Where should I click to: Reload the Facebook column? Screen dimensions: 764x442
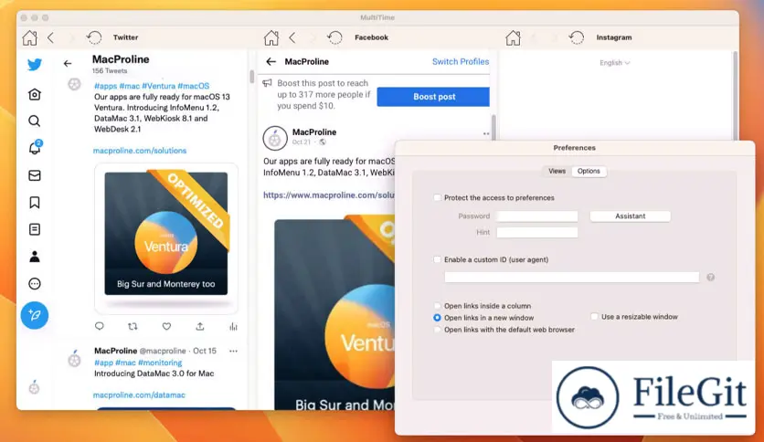[334, 37]
